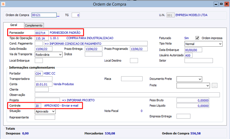The width and height of the screenshot is (230, 139).
Task: Click the Tipo de Operação field 110.1A
Action: pos(42,38)
